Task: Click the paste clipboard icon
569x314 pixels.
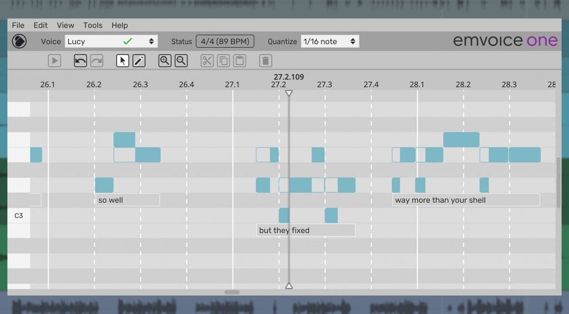Action: coord(239,61)
